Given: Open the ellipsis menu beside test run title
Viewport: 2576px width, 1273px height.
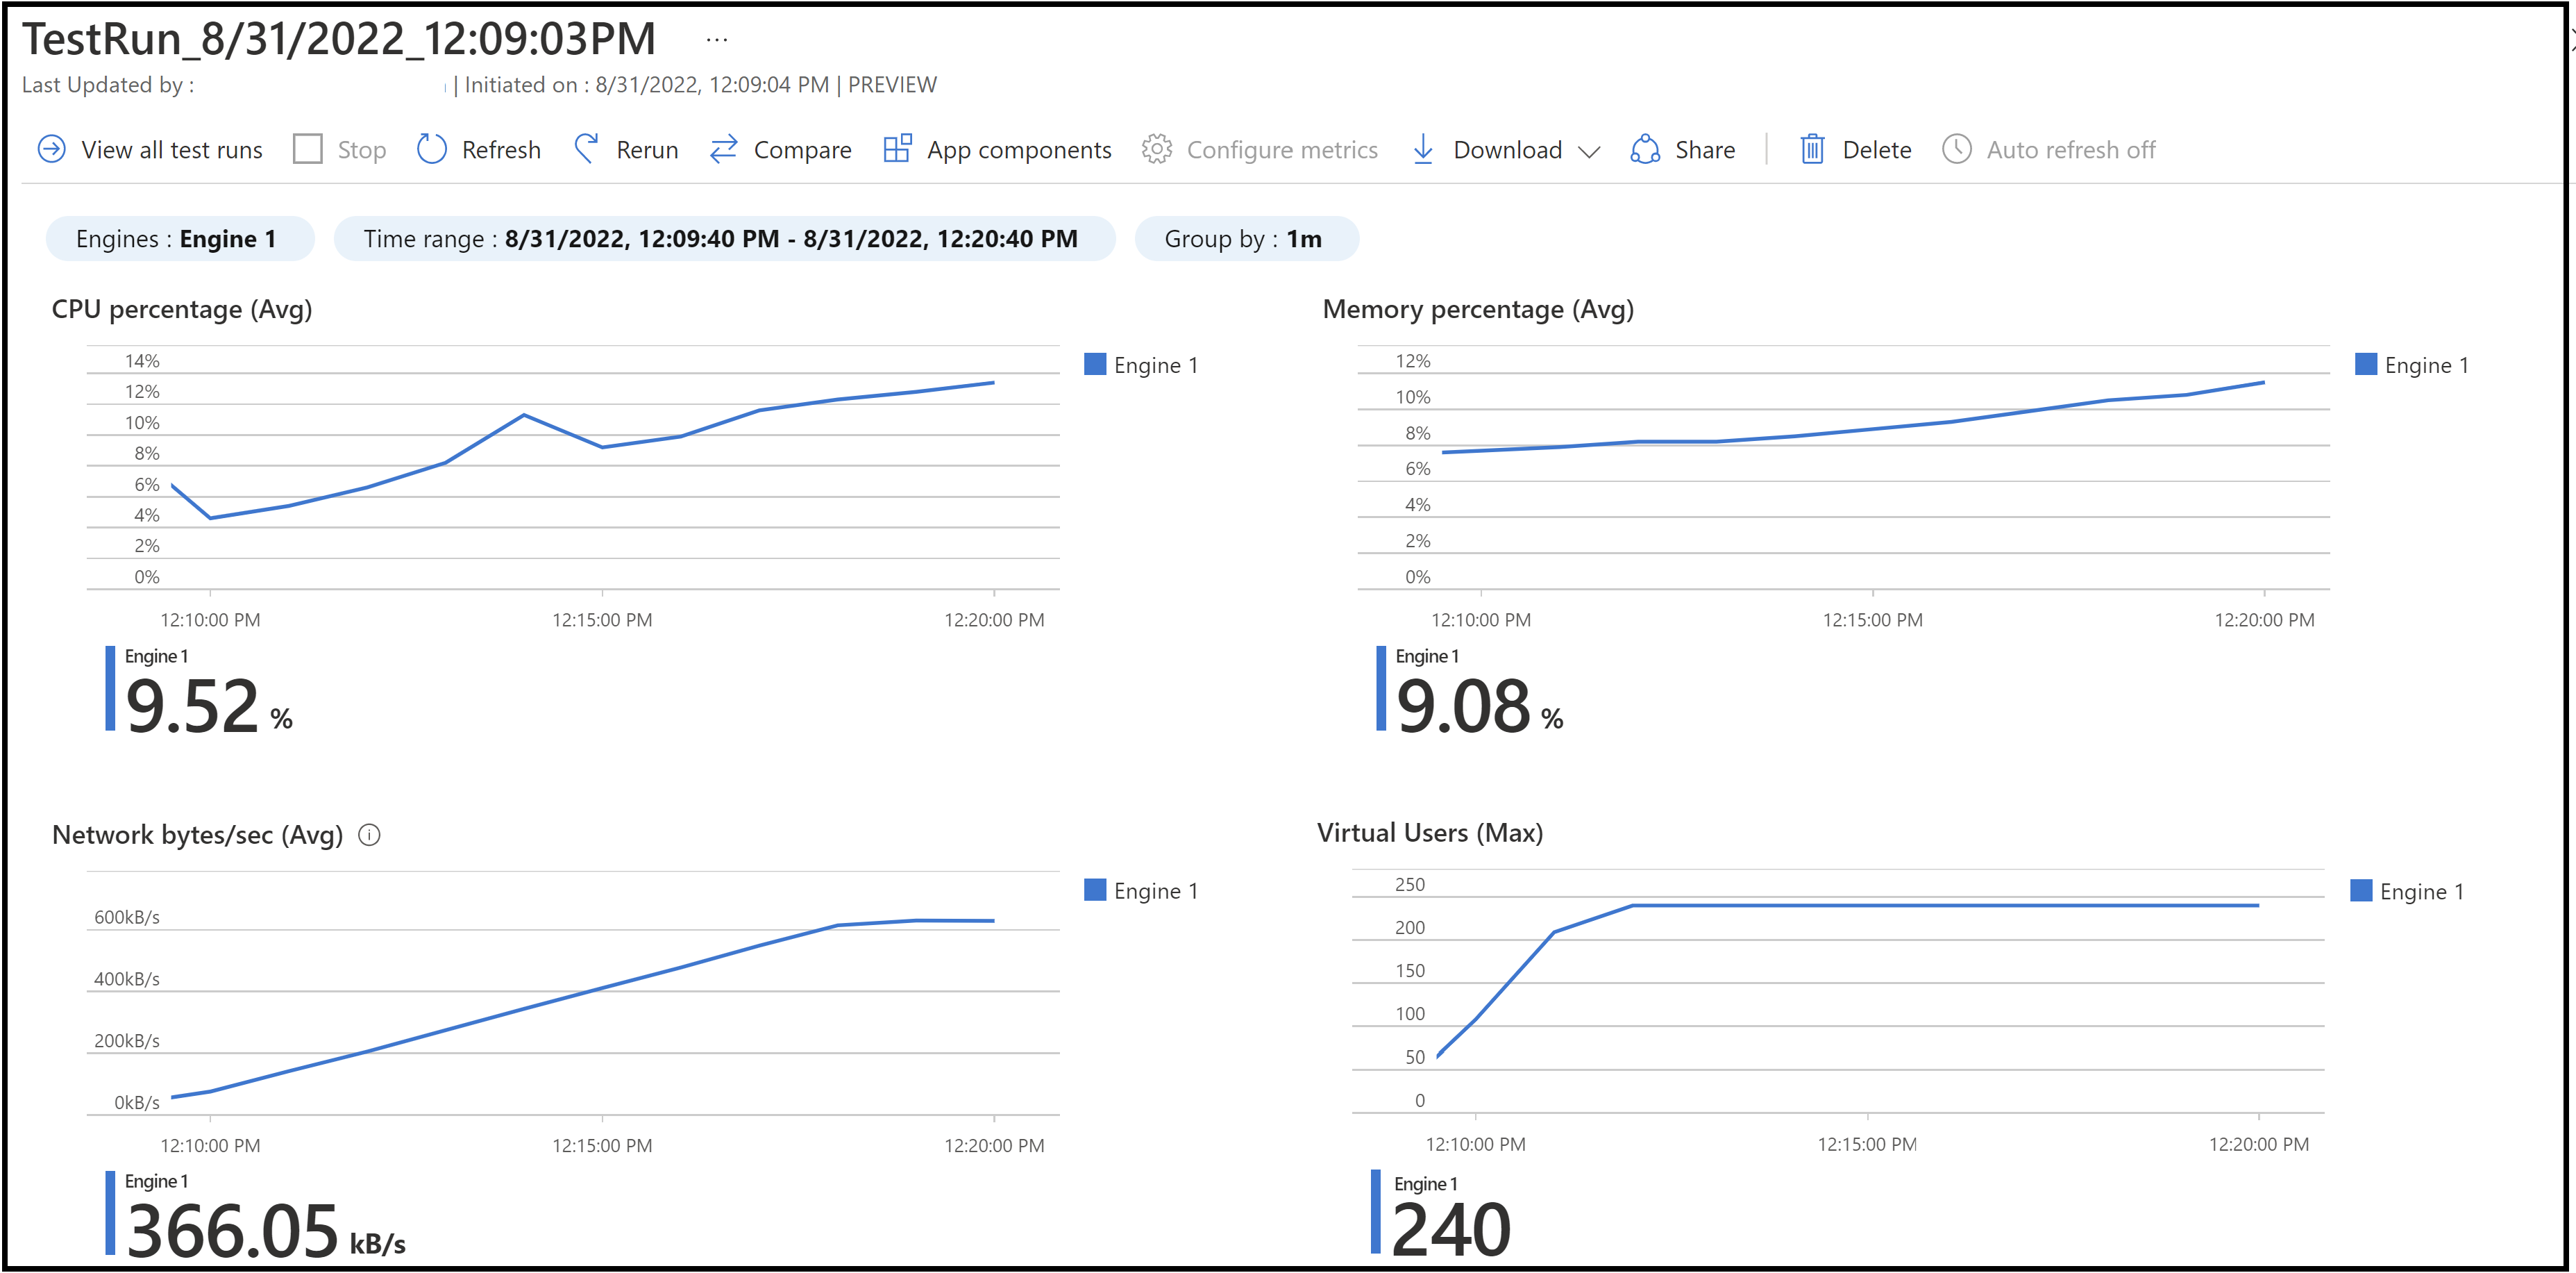Looking at the screenshot, I should pos(717,40).
